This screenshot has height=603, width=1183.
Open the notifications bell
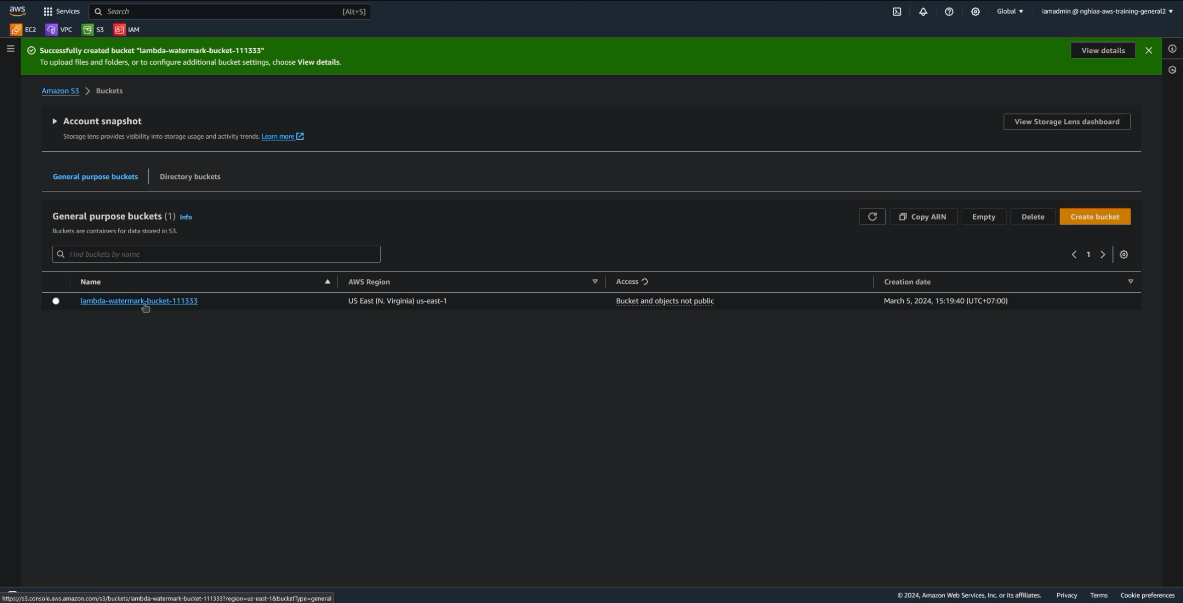pos(923,12)
